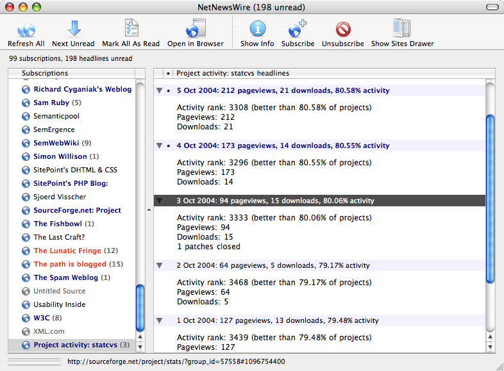Click the Refresh All toolbar icon
504x371 pixels.
(x=26, y=29)
